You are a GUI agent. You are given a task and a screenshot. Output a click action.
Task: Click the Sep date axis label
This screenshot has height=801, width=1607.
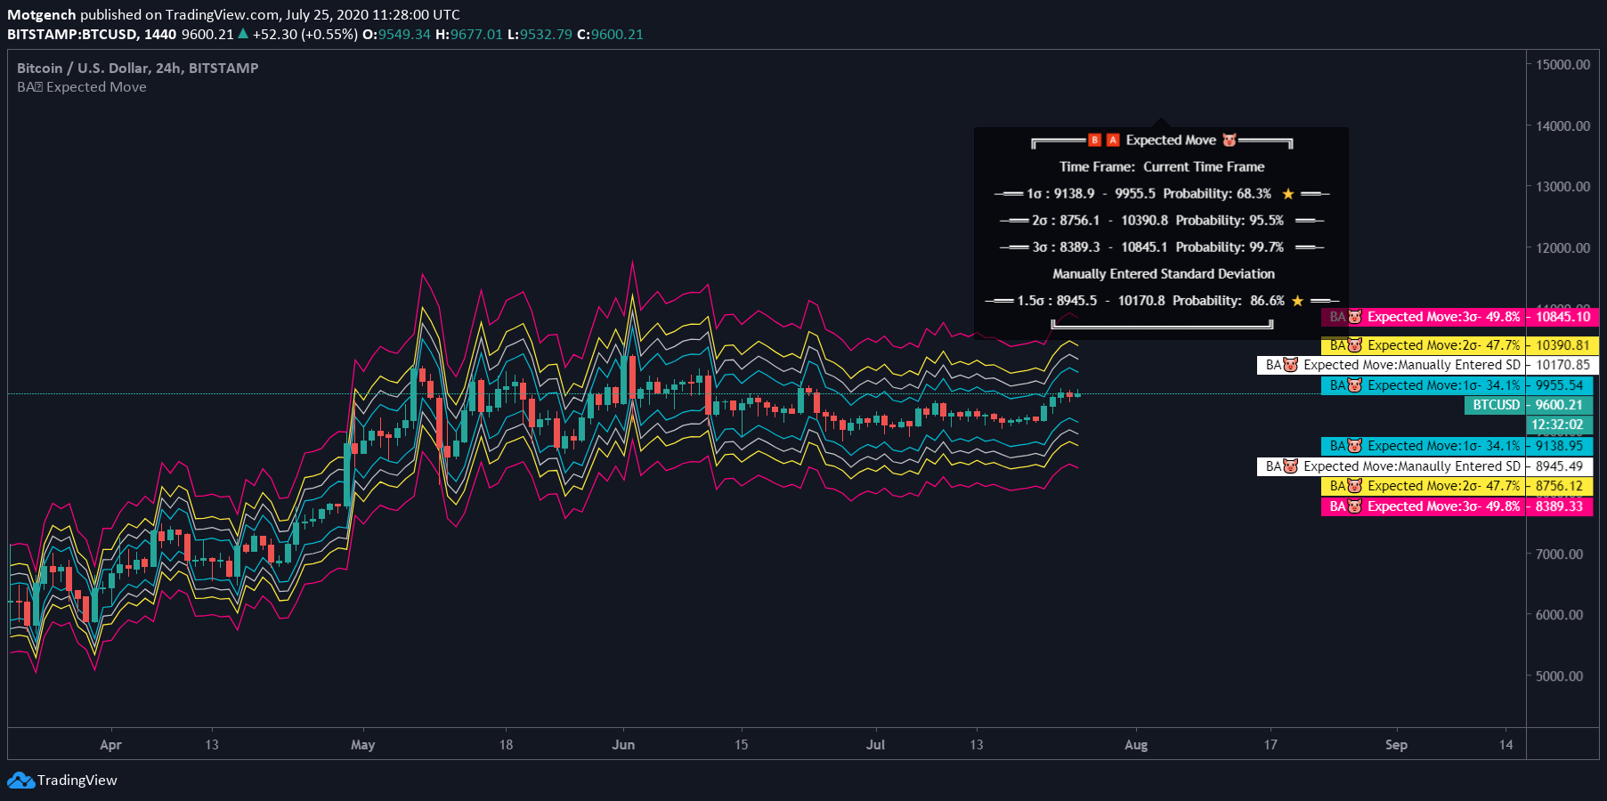click(1396, 745)
